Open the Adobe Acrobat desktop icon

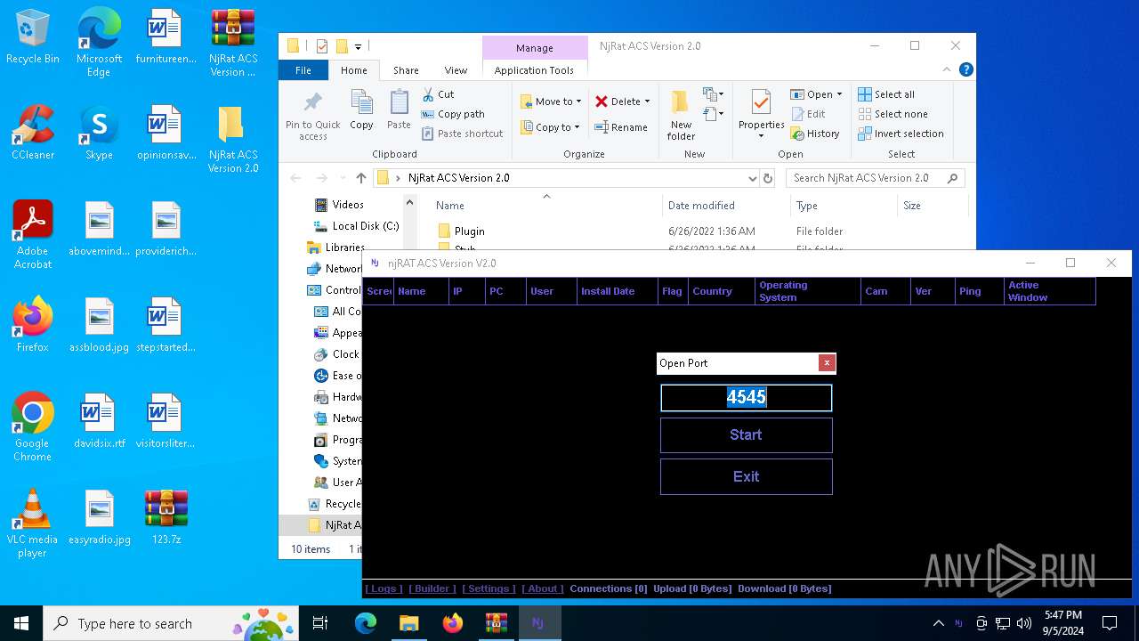pos(33,234)
